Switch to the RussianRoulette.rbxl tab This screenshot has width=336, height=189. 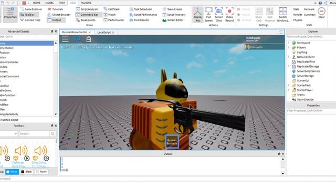tap(75, 32)
